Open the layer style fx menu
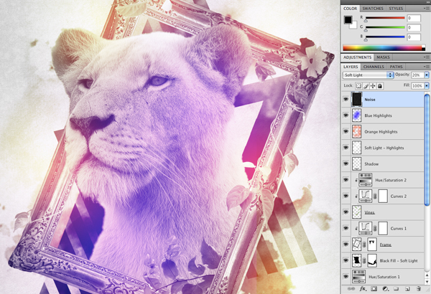431x294 pixels. (x=363, y=289)
